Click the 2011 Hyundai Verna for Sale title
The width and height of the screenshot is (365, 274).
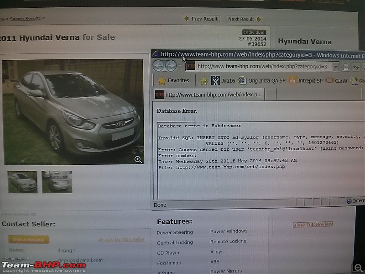(x=57, y=37)
